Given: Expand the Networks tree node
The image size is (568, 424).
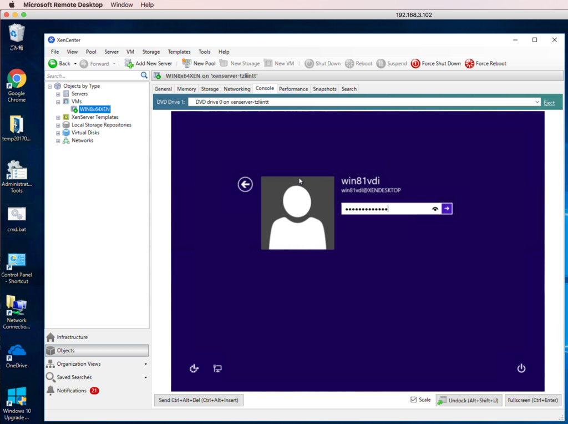Looking at the screenshot, I should (x=58, y=141).
